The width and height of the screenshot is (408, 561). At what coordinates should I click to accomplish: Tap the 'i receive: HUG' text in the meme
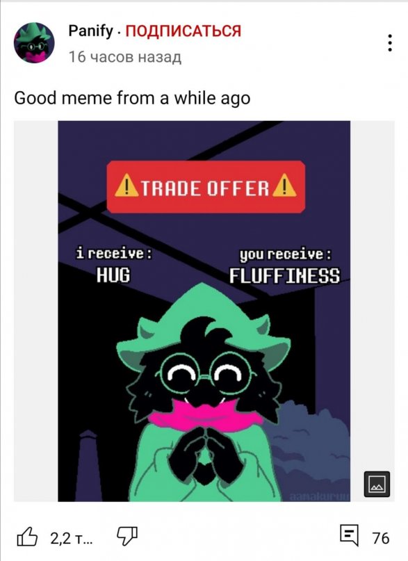[x=114, y=265]
